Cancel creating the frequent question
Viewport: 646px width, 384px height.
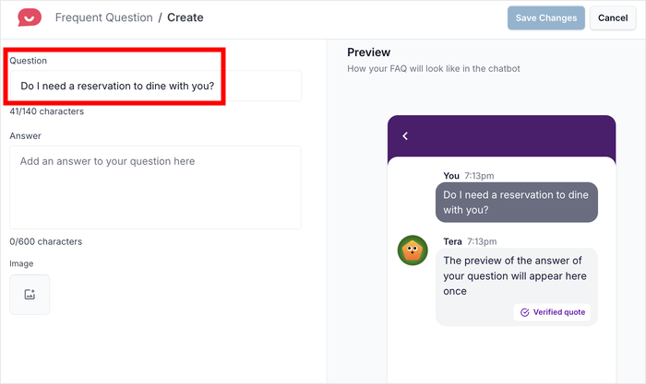point(613,17)
